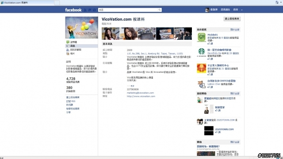Select the highlighted Info tab in sidebar
This screenshot has width=283, height=159.
pos(81,46)
